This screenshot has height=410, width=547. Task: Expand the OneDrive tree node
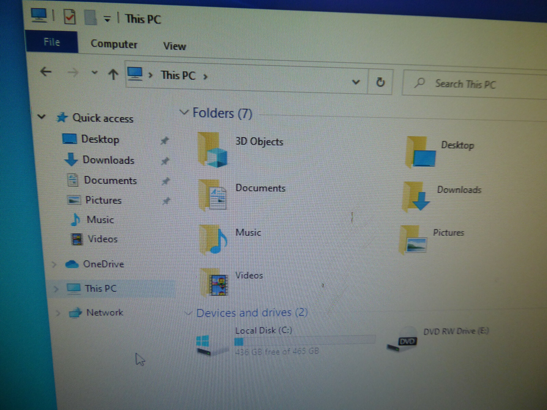click(54, 264)
